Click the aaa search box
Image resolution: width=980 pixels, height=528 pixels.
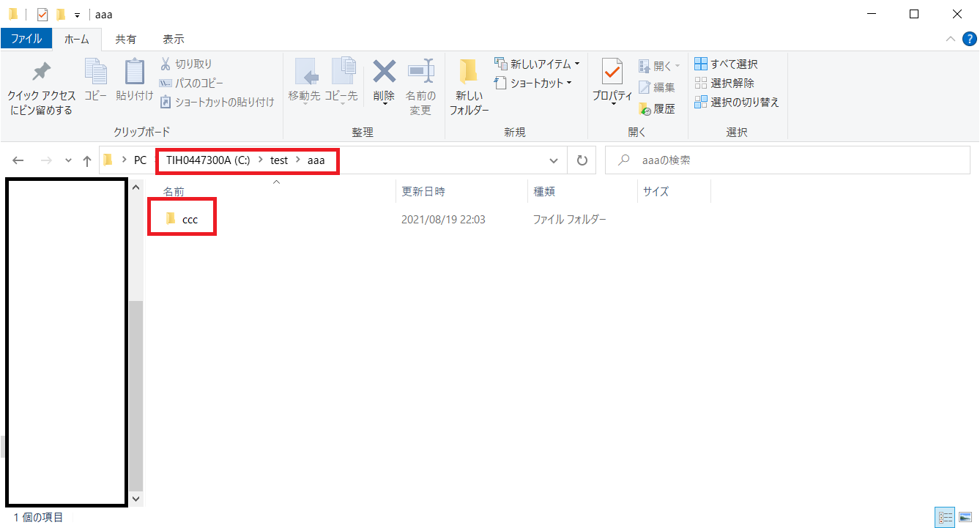point(788,160)
